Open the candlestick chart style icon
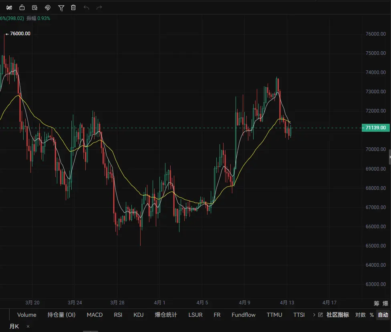Viewport: 391px width, 332px height. click(x=9, y=8)
